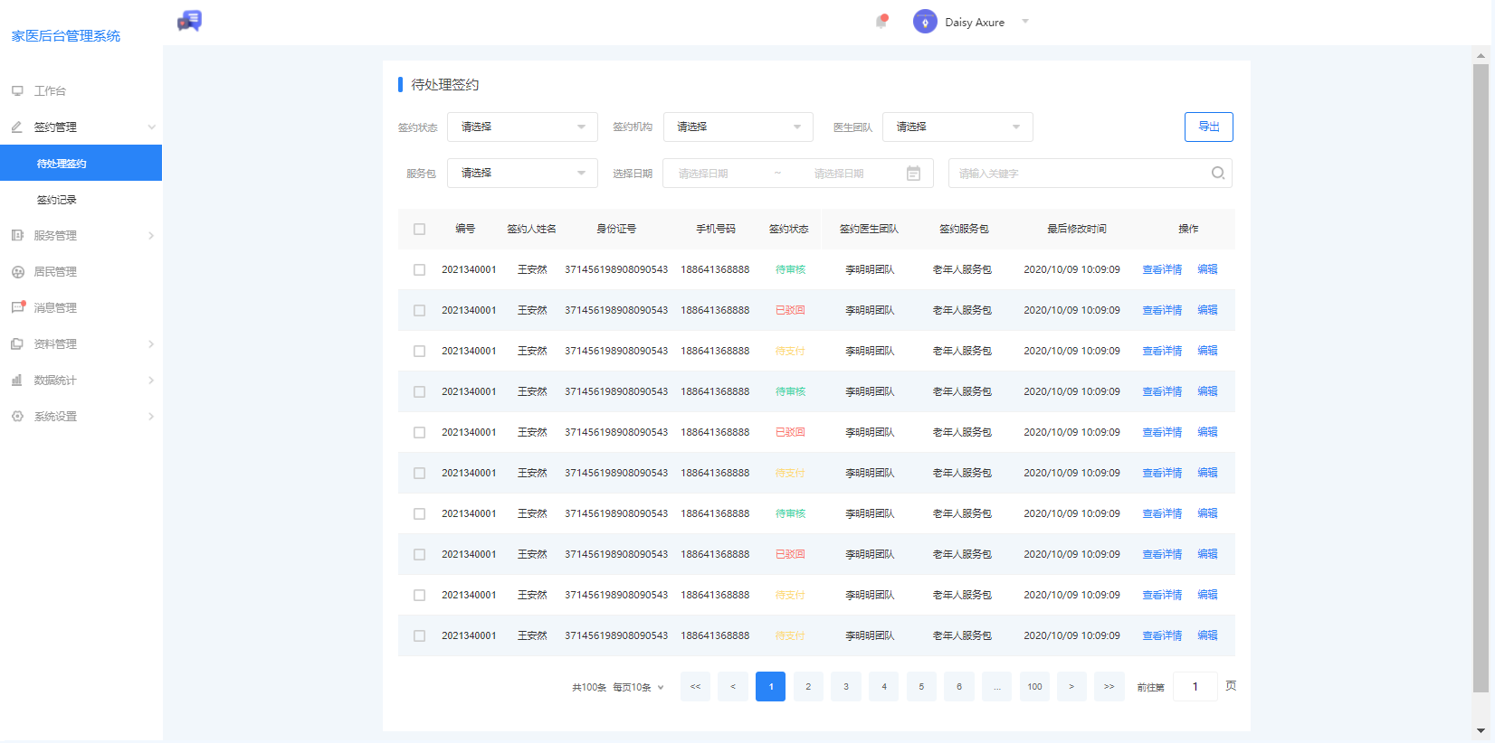The width and height of the screenshot is (1495, 743).
Task: Expand the 资料管理 menu chevron
Action: point(151,343)
